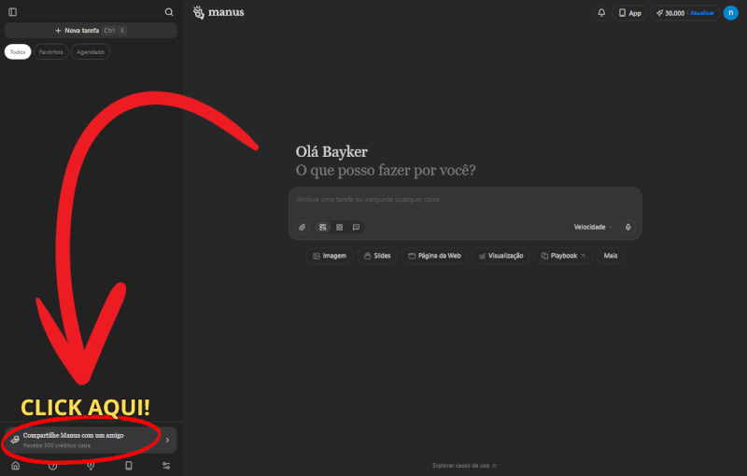Screen dimensions: 747x476
Task: Open the user profile avatar
Action: (731, 13)
